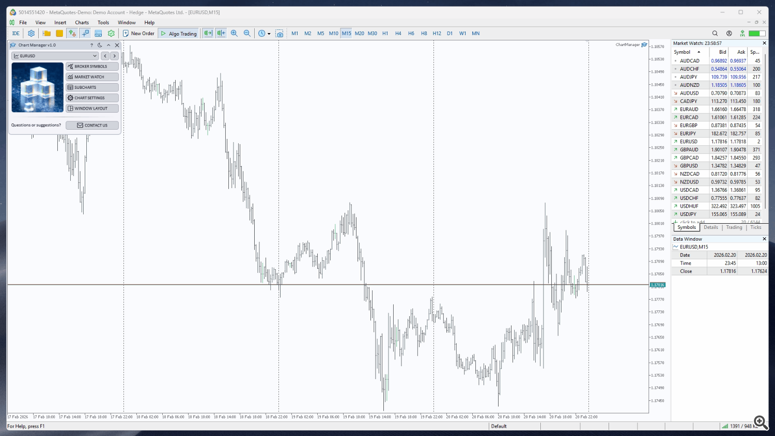Toggle Algo Trading on
This screenshot has height=436, width=775.
click(178, 33)
